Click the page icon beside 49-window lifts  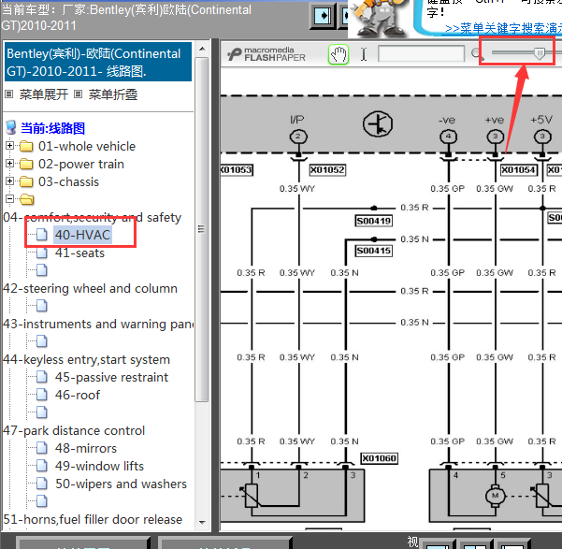(x=42, y=466)
